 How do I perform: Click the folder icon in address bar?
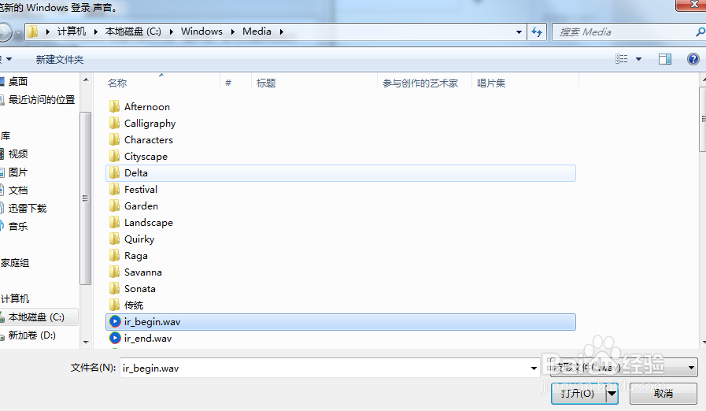32,31
